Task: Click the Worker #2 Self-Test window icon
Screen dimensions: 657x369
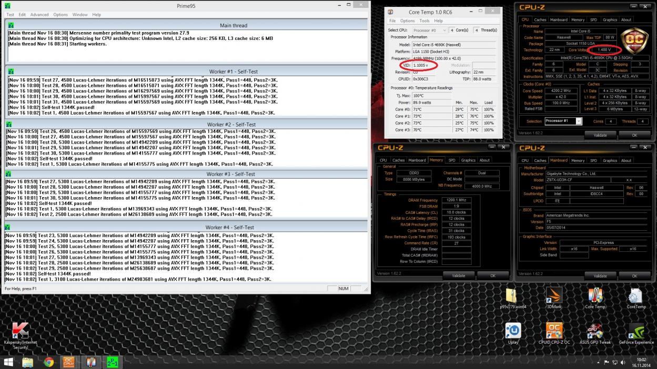Action: coord(8,125)
